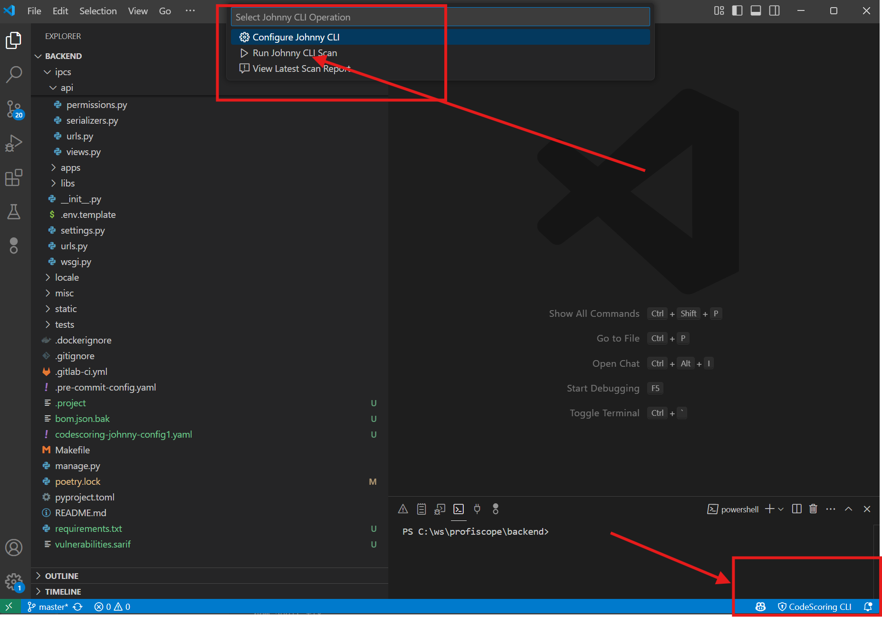This screenshot has height=617, width=882.
Task: Split the terminal
Action: [x=797, y=509]
